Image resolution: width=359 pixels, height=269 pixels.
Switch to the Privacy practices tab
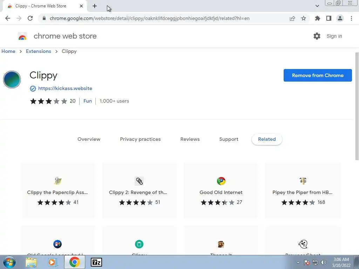click(x=140, y=139)
